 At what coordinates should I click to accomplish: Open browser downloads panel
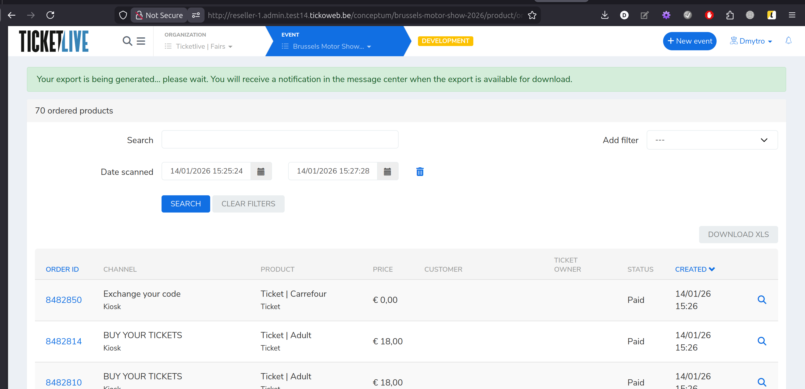604,15
